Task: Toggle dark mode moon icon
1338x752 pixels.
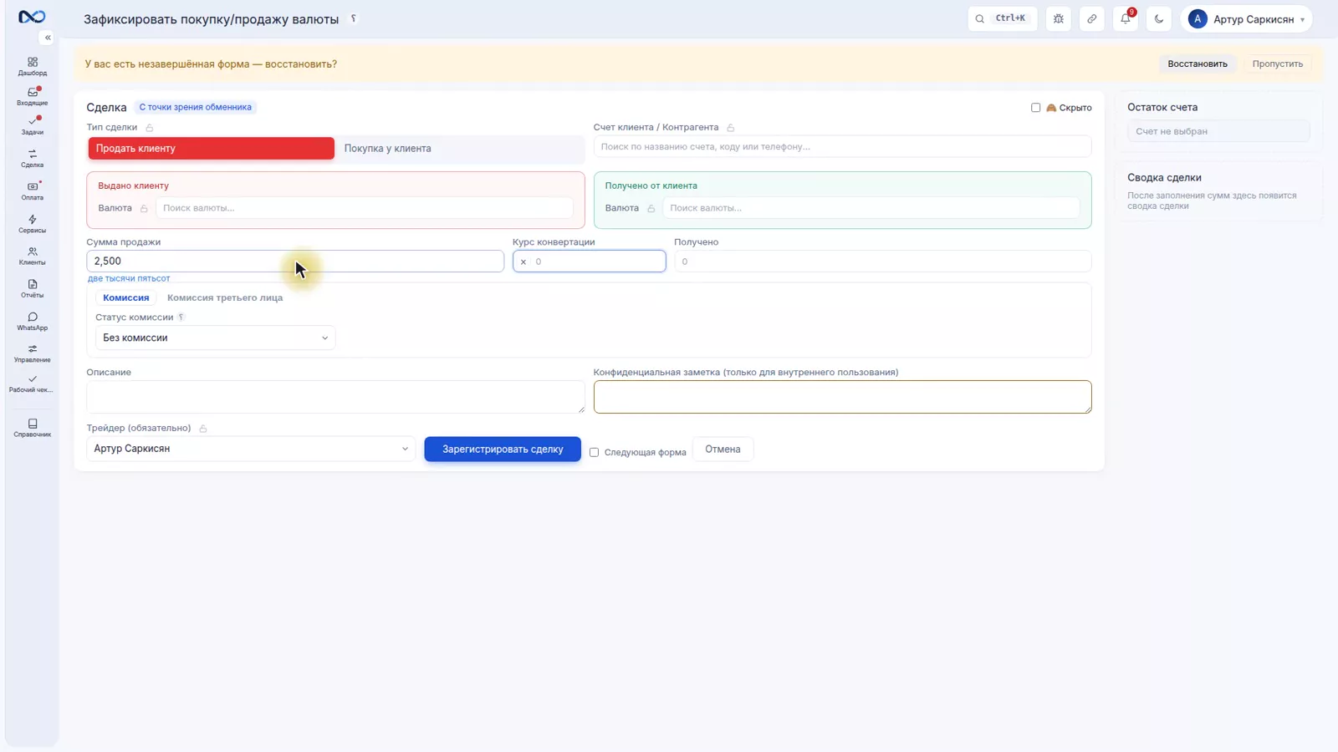Action: (x=1159, y=18)
